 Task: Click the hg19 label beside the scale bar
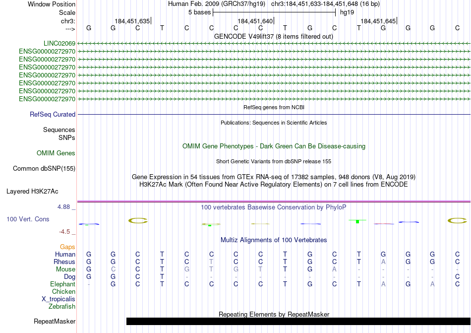point(347,12)
